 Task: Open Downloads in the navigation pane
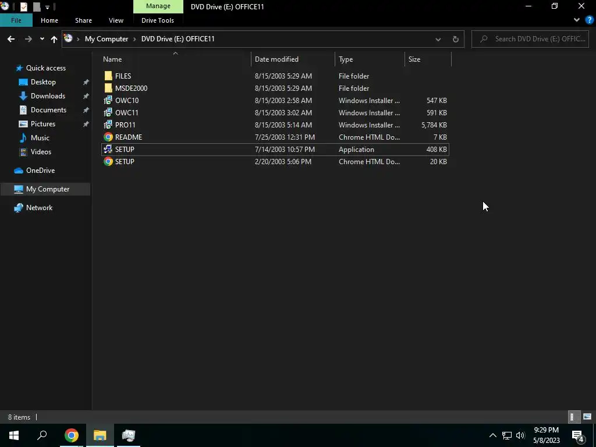pos(48,96)
